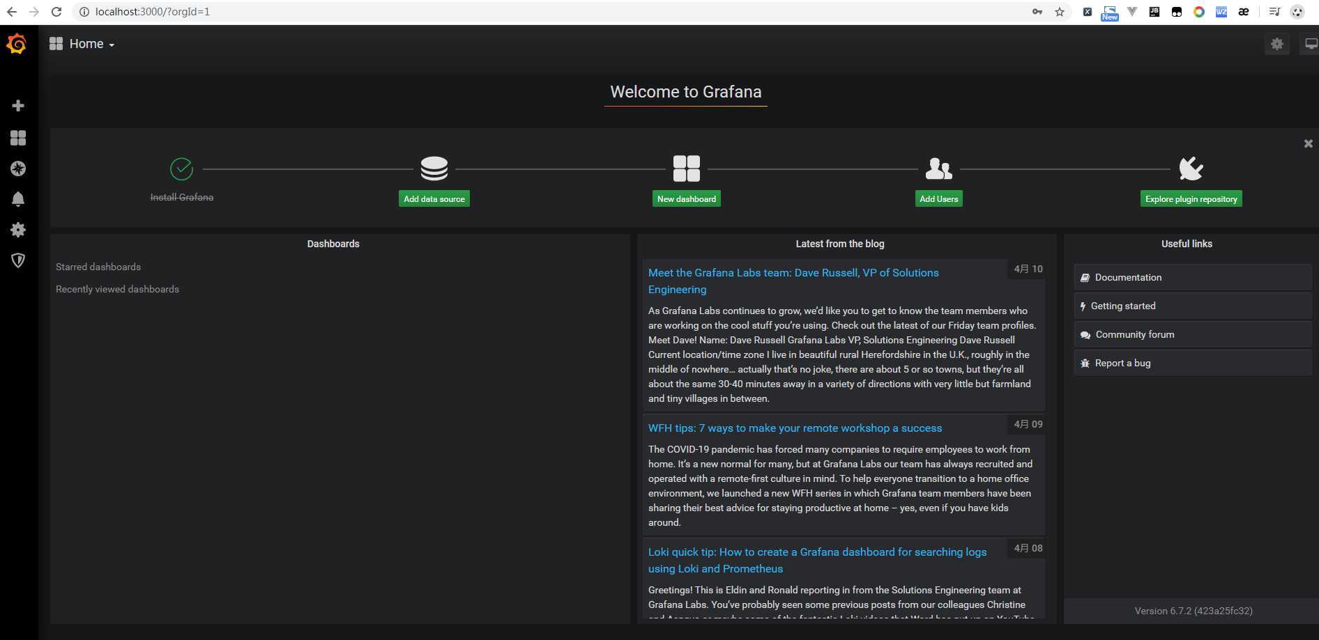This screenshot has height=640, width=1319.
Task: Click the Install Grafana strikethrough text
Action: 182,197
